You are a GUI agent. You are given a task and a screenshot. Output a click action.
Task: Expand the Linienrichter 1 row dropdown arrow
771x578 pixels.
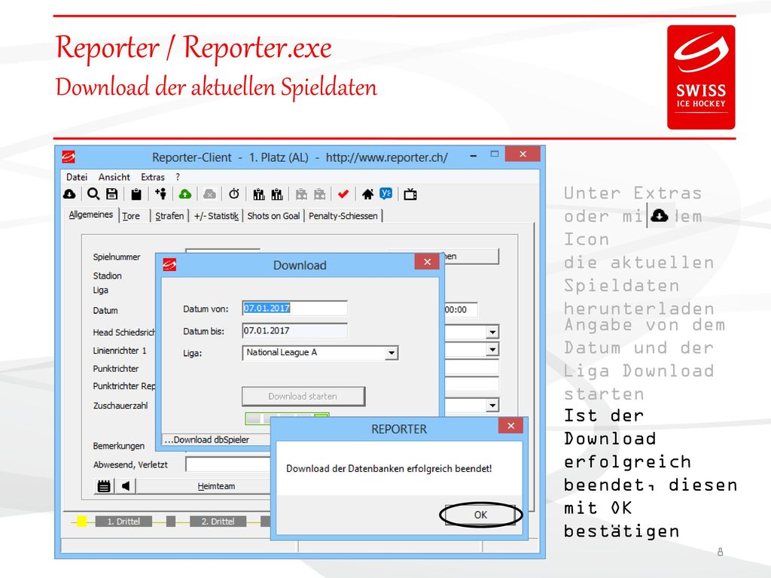(492, 349)
